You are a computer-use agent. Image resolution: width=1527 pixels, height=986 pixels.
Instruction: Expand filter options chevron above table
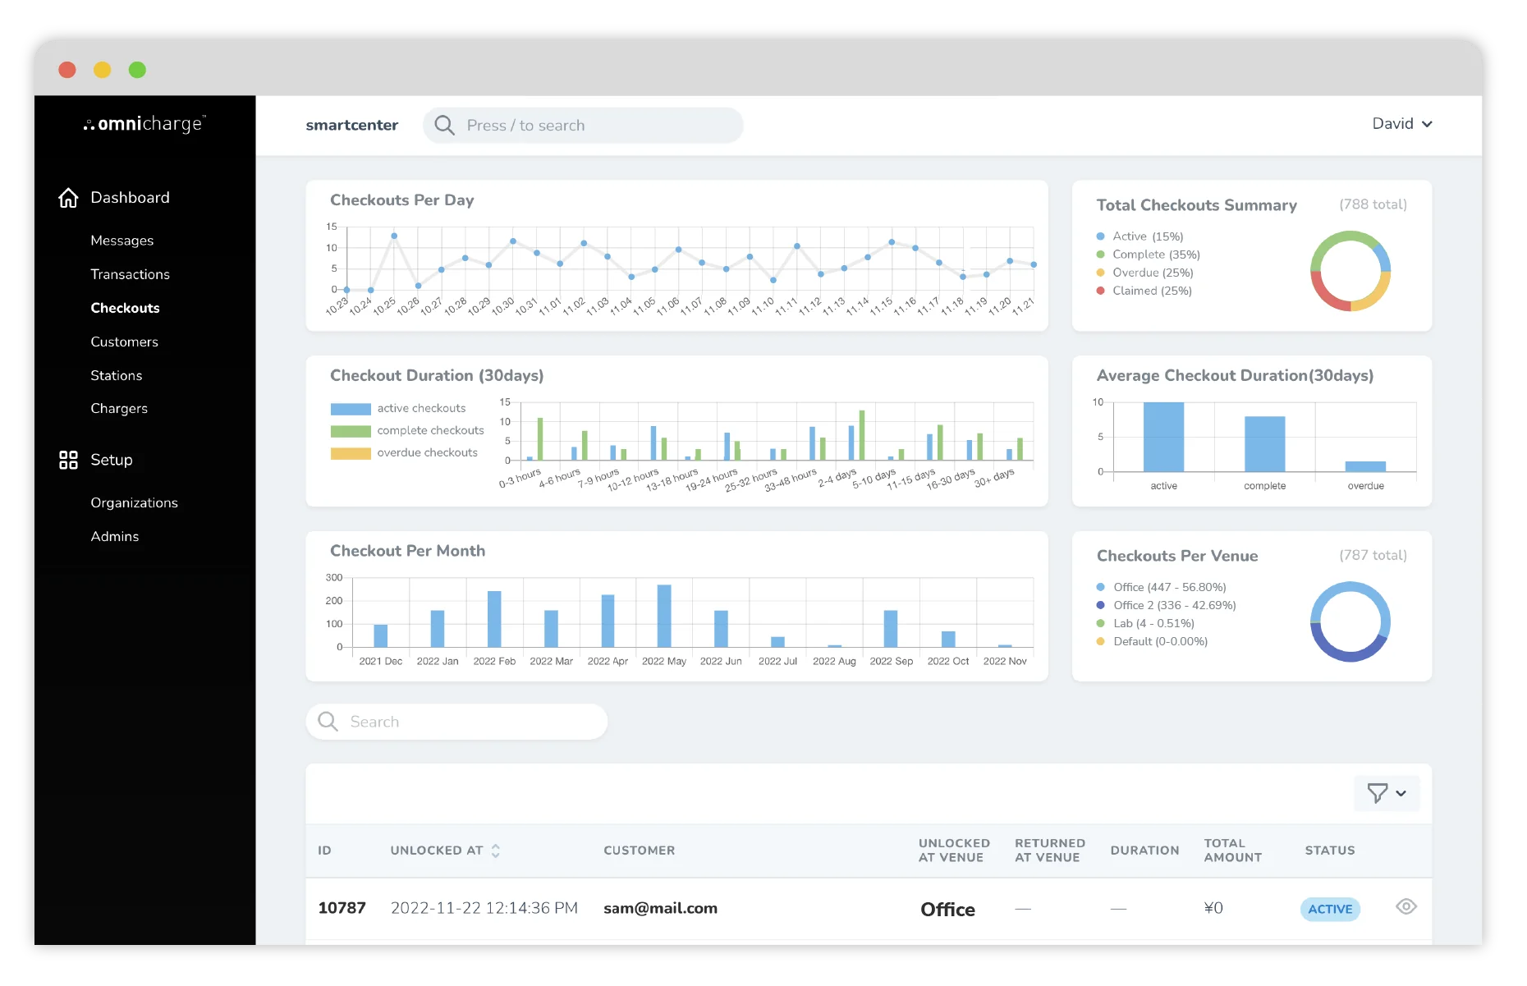coord(1401,793)
